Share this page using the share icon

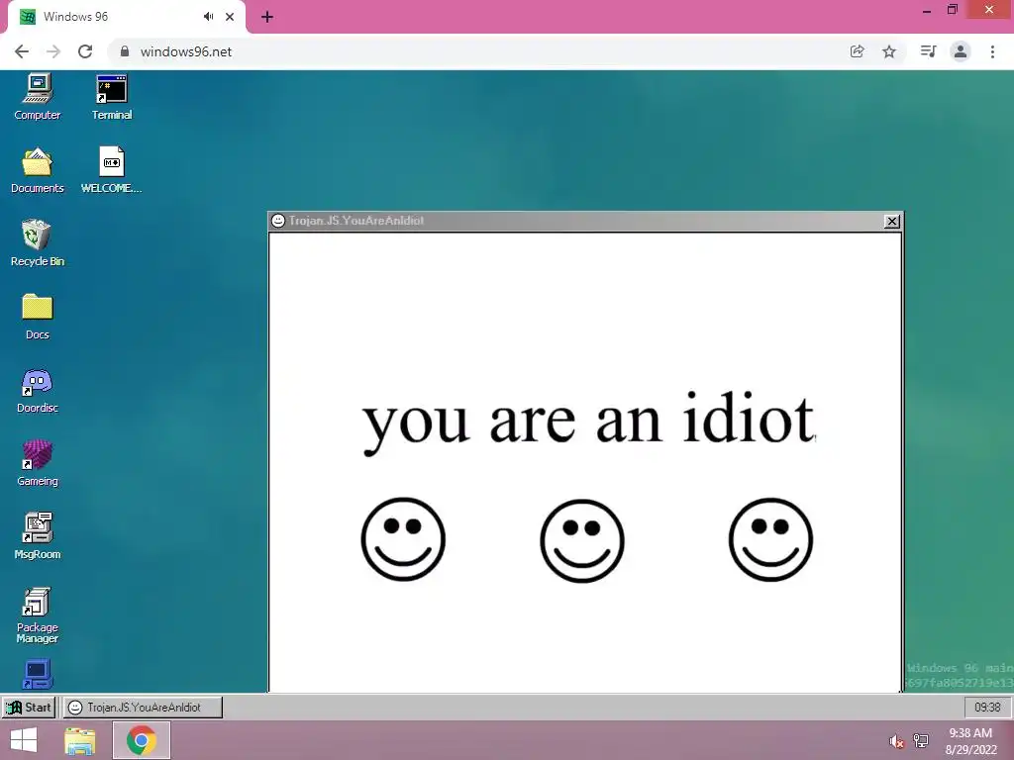857,51
